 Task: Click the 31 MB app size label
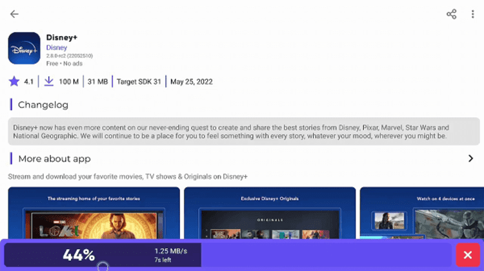tap(97, 82)
